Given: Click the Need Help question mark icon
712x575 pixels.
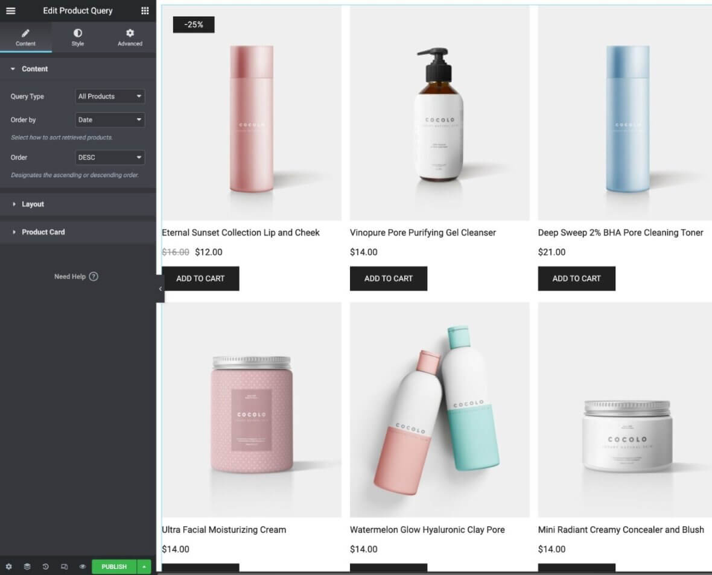Looking at the screenshot, I should 94,277.
